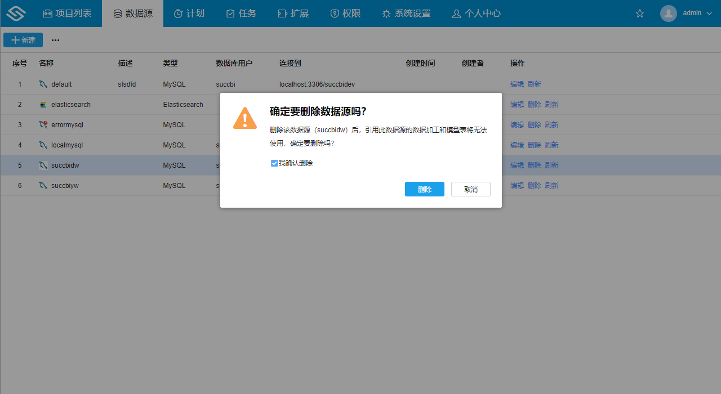Image resolution: width=721 pixels, height=394 pixels.
Task: Click the 系统设置 gear icon in the navigation
Action: pos(386,13)
